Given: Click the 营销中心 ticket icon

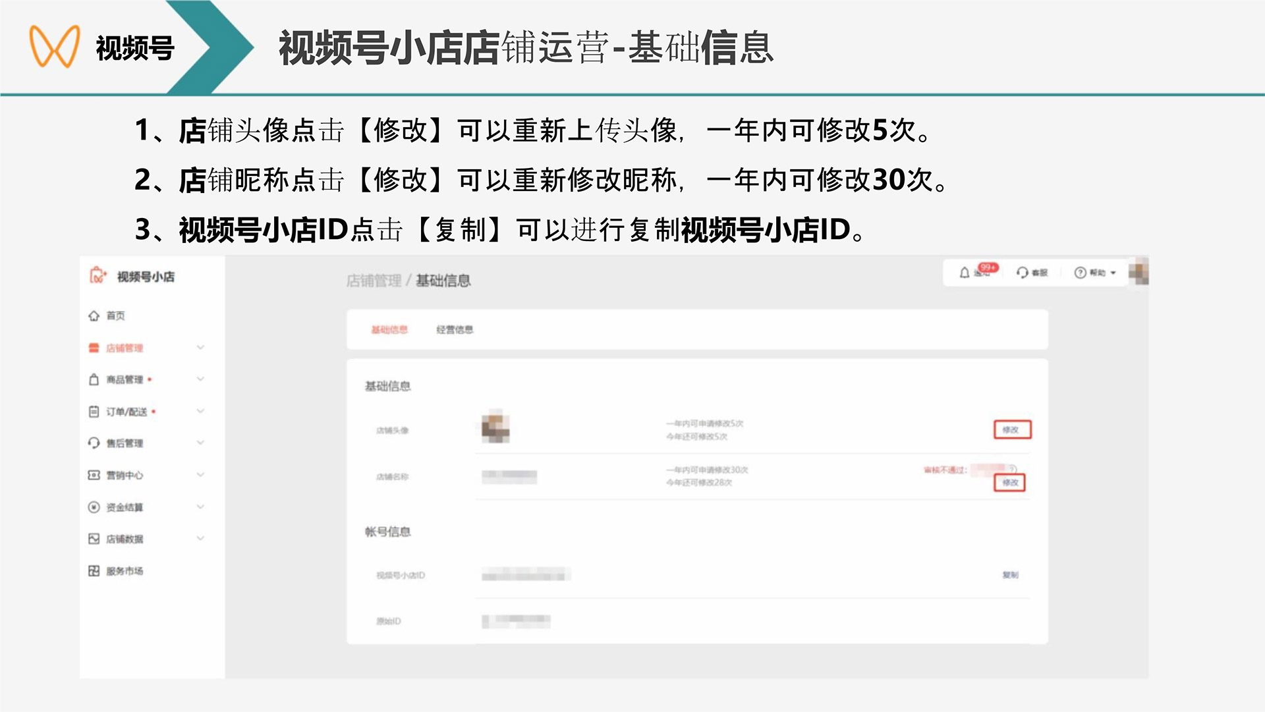Looking at the screenshot, I should [x=94, y=475].
